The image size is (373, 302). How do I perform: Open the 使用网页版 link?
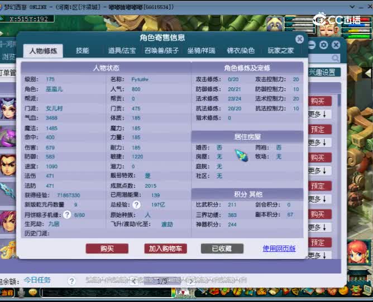click(279, 248)
